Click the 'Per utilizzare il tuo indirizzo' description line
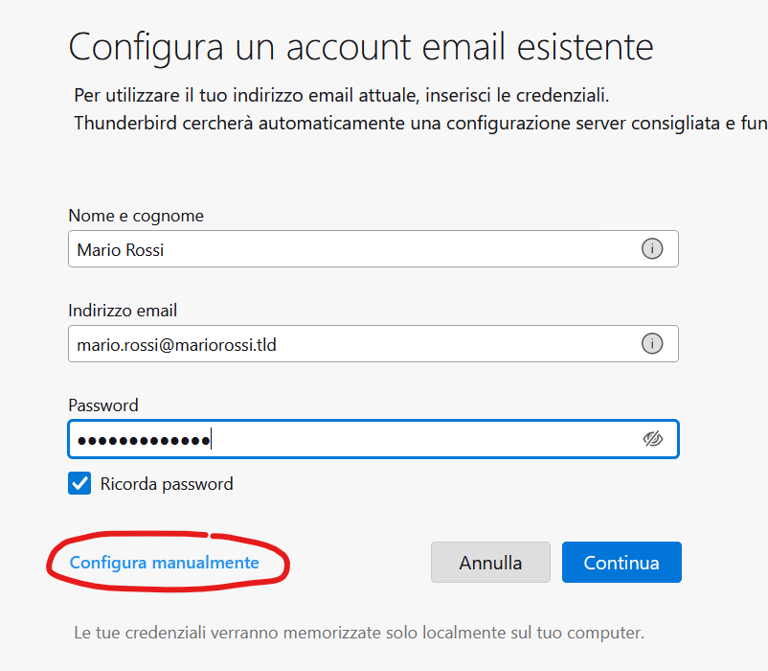 [x=342, y=95]
